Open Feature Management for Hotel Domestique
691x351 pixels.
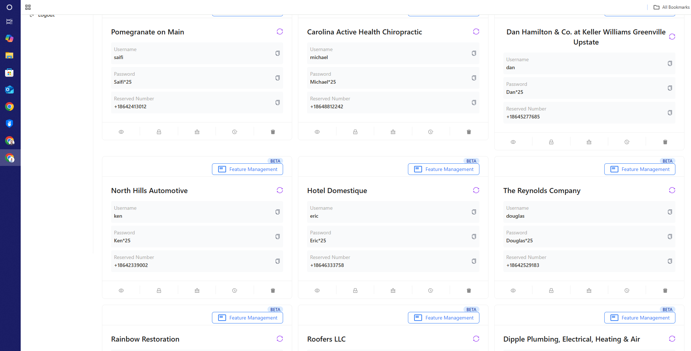(x=443, y=169)
